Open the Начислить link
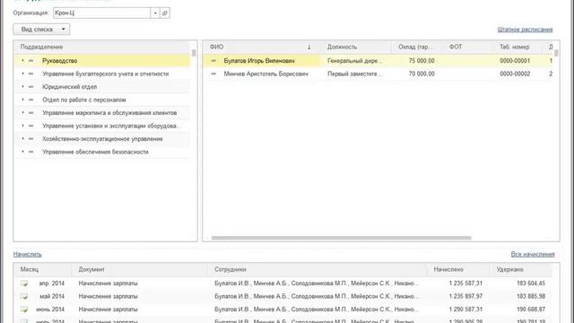 (x=28, y=254)
